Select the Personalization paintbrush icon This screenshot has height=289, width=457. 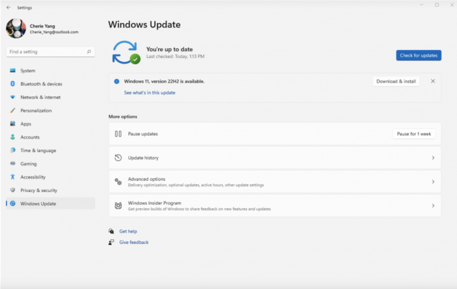coord(12,111)
